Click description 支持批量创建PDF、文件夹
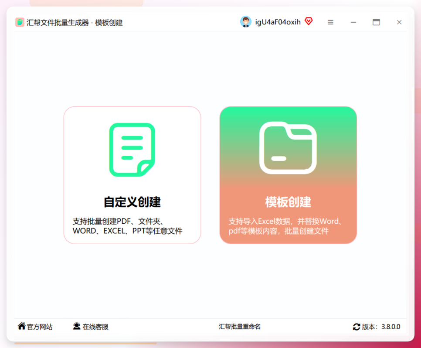The image size is (421, 348). tap(128, 226)
